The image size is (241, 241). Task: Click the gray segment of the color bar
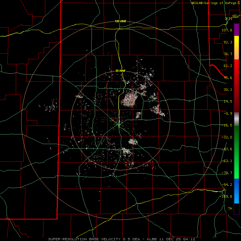236,119
